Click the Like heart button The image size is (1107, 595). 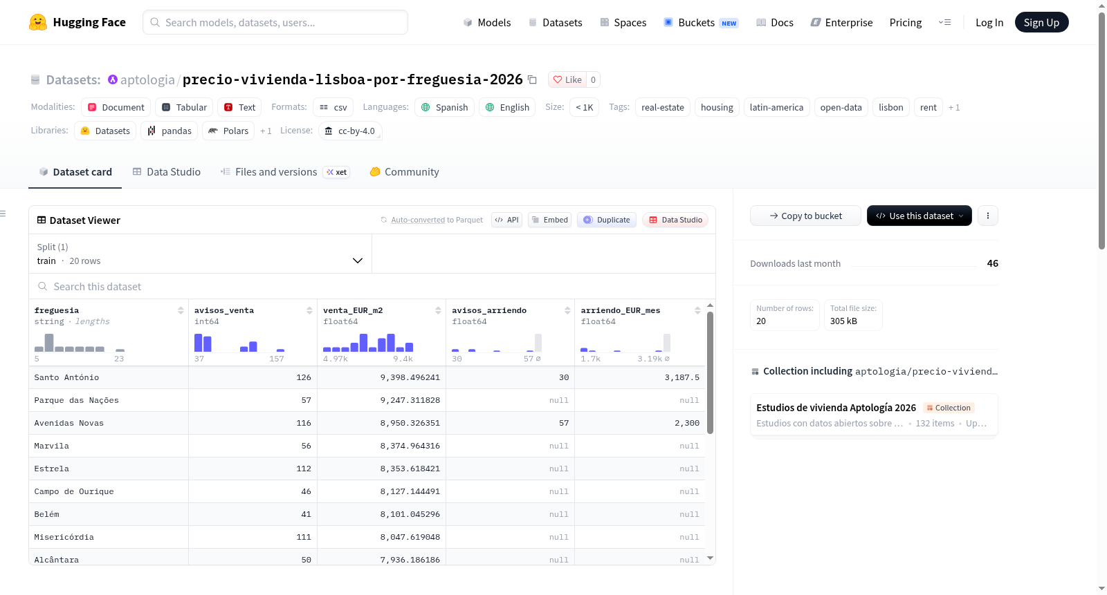(x=567, y=79)
